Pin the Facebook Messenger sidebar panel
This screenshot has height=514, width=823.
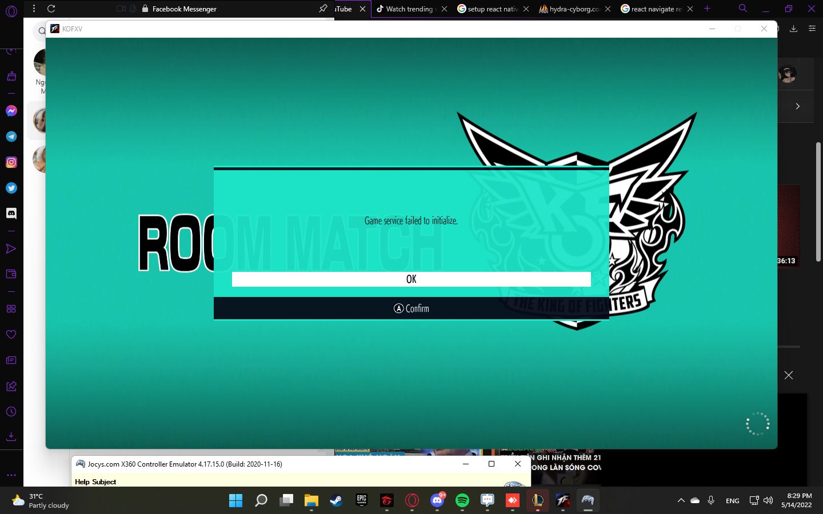click(323, 9)
